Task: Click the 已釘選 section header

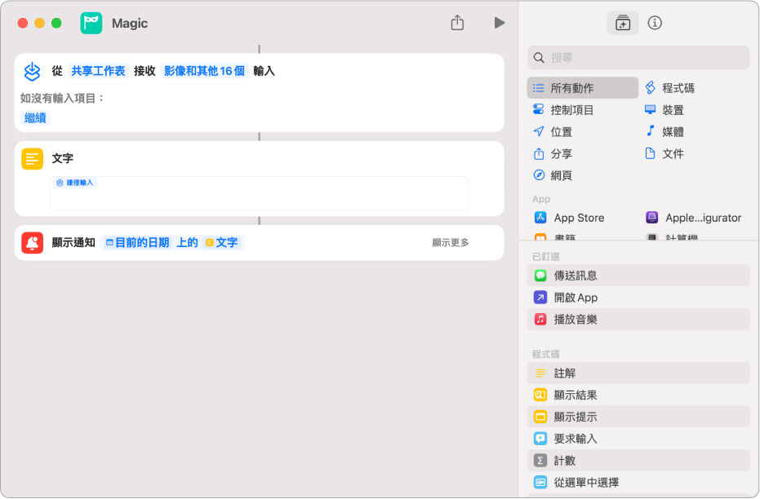Action: pos(546,257)
